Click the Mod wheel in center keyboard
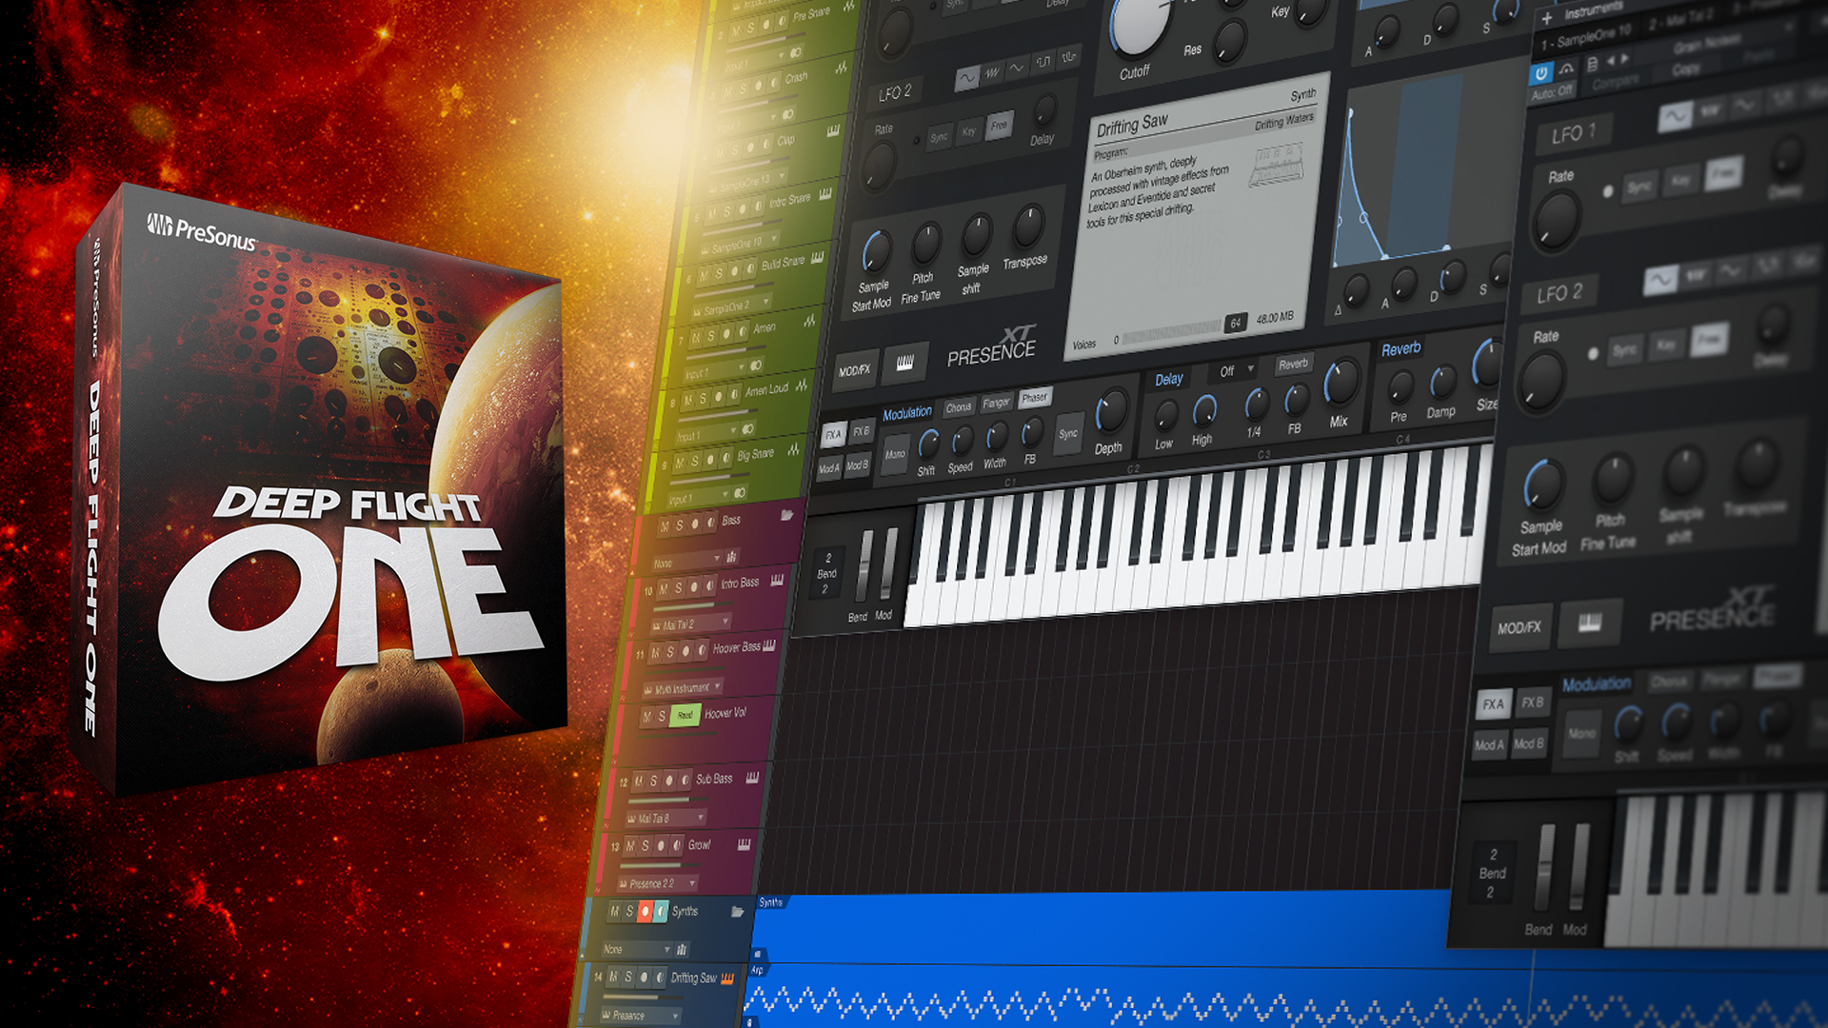 coord(889,563)
